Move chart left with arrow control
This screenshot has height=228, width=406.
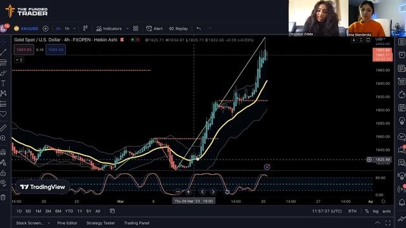pyautogui.click(x=202, y=192)
